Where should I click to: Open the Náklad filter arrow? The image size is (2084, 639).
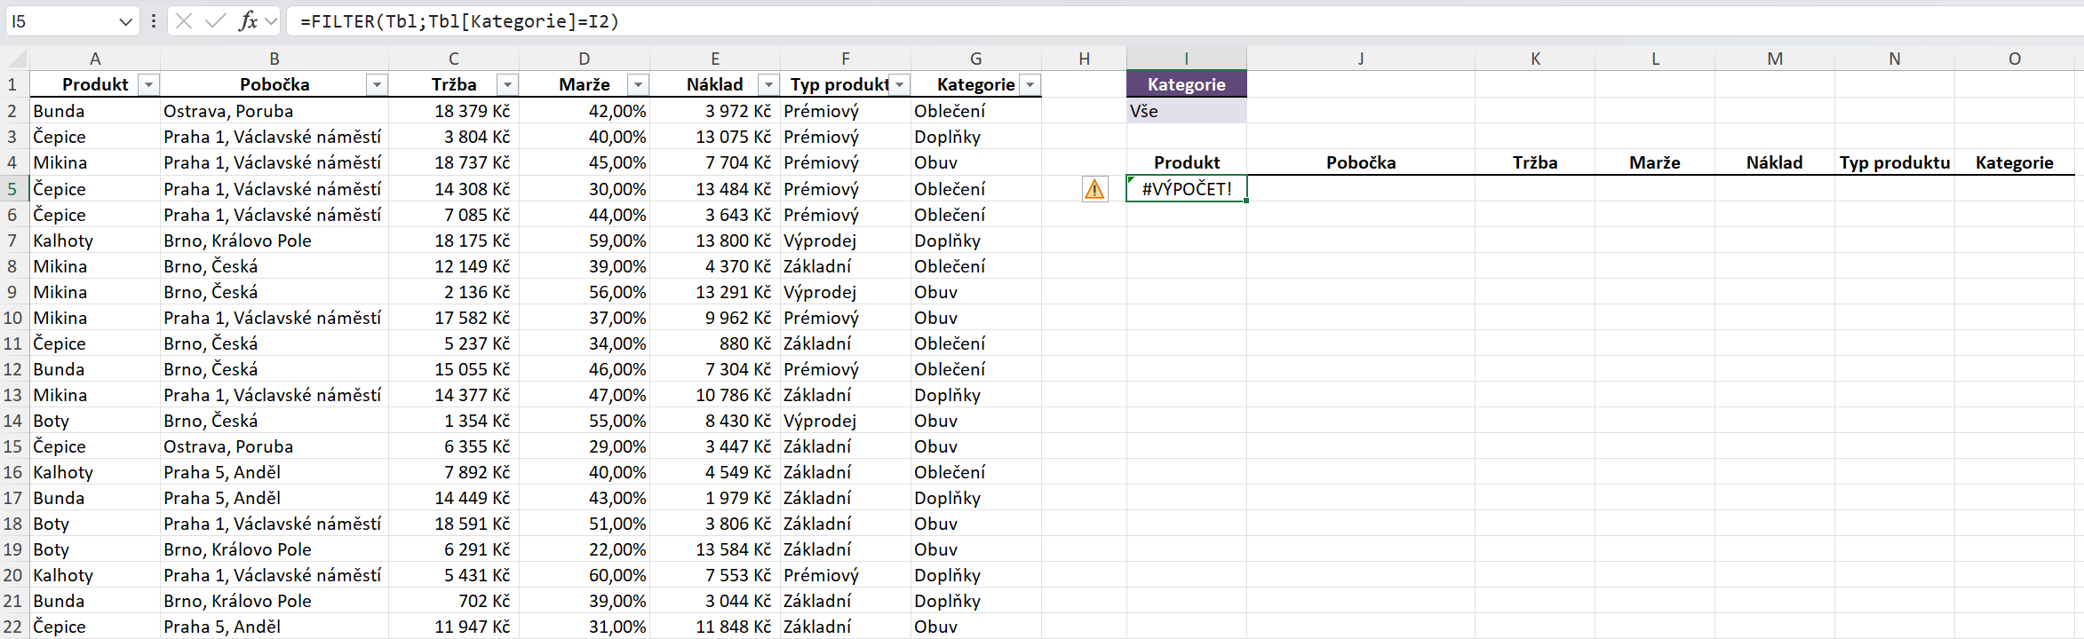tap(768, 84)
